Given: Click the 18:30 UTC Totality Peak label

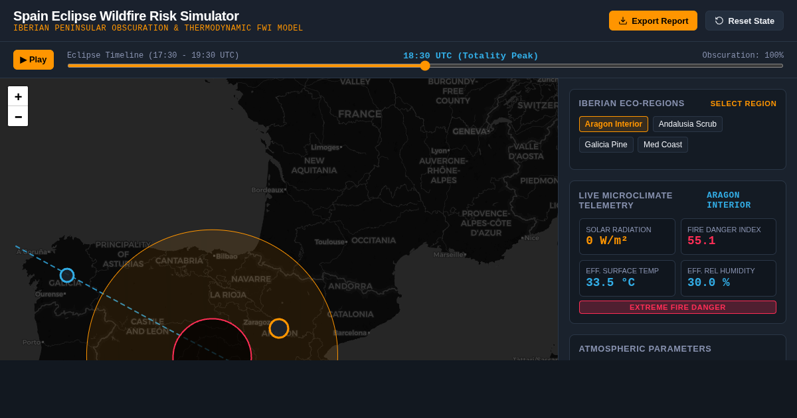Looking at the screenshot, I should coord(471,56).
